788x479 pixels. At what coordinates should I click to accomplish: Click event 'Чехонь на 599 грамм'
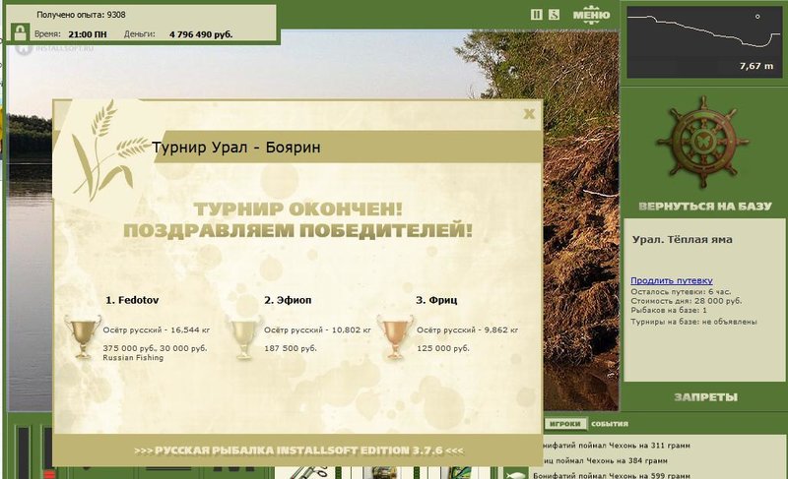[612, 475]
